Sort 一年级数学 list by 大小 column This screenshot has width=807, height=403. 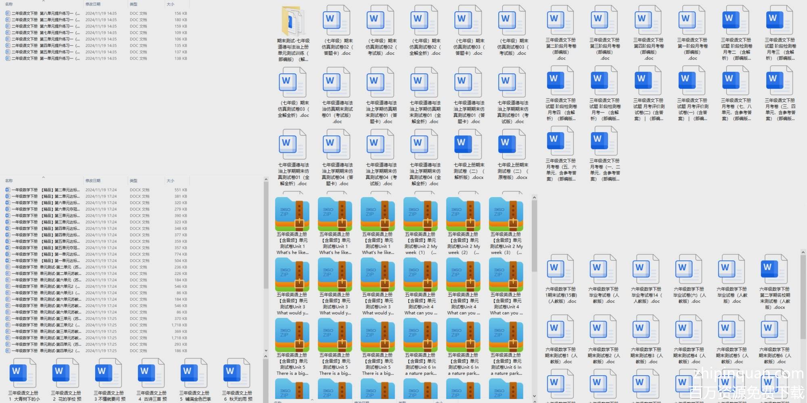tap(171, 181)
